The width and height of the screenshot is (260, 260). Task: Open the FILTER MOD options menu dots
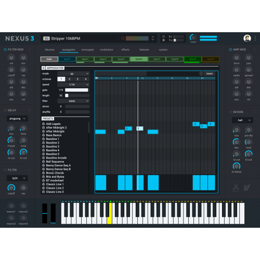pyautogui.click(x=29, y=49)
